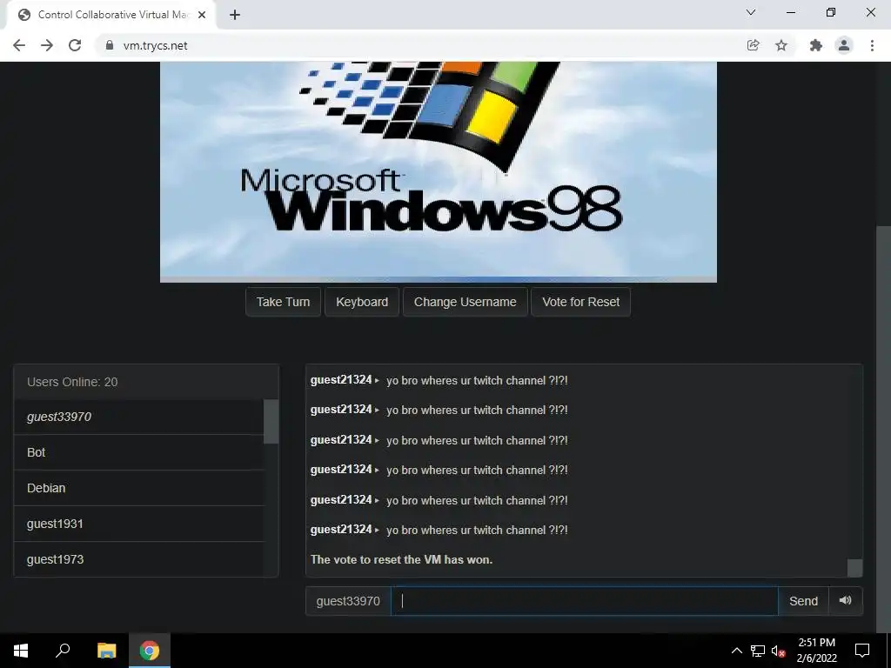The image size is (891, 668).
Task: Select the Control Collaborative Virtual Machine tab
Action: tap(111, 15)
